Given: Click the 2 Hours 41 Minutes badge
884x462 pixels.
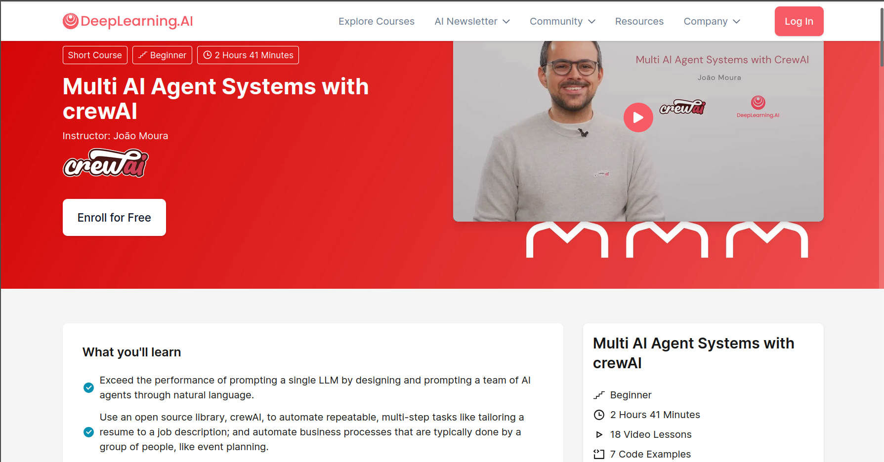Looking at the screenshot, I should coord(248,55).
